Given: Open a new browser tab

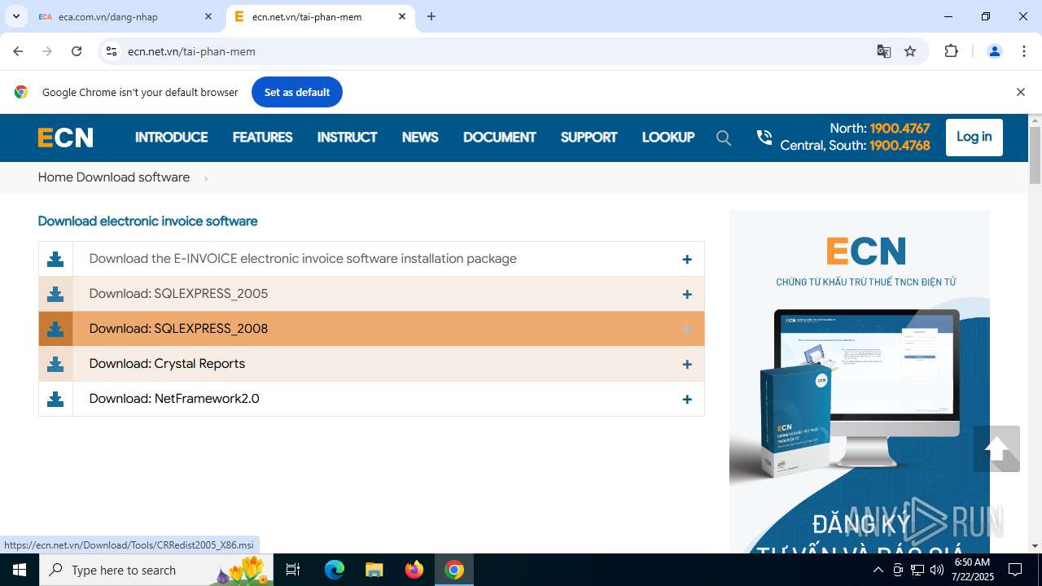Looking at the screenshot, I should point(431,16).
